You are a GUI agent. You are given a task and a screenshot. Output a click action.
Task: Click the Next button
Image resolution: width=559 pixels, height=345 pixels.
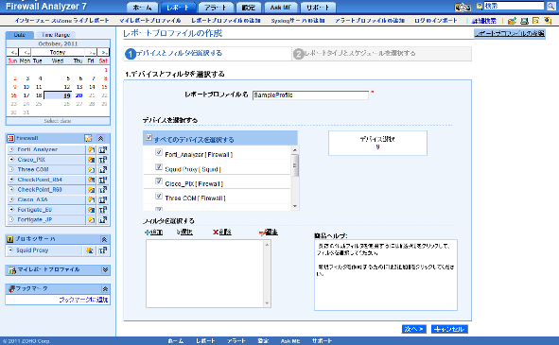[x=414, y=329]
